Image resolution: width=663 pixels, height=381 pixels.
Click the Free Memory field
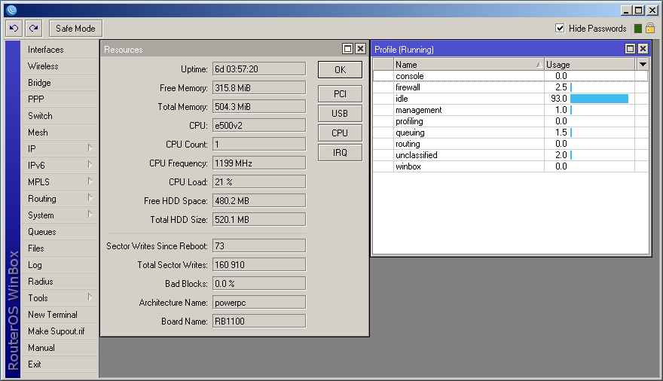click(258, 88)
